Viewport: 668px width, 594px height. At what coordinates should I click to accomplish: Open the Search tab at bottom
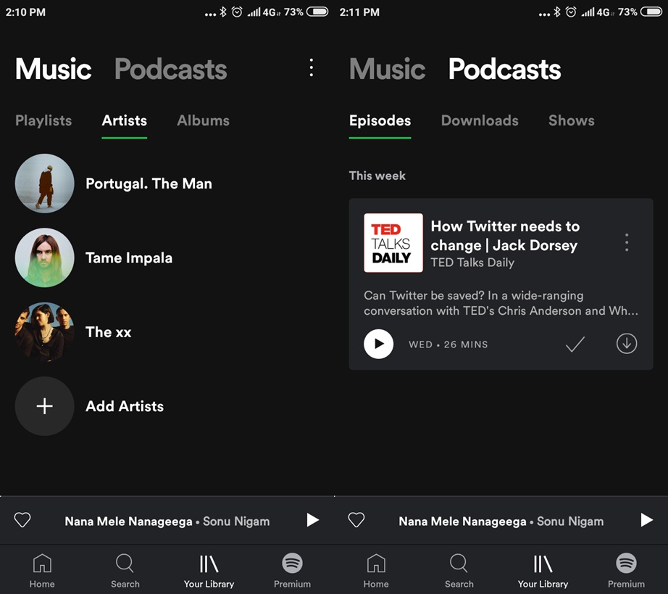(x=125, y=569)
